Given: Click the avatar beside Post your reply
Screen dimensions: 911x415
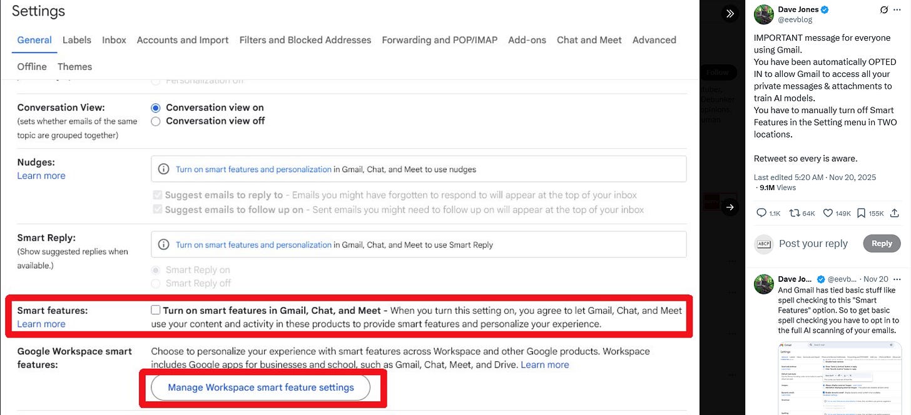Looking at the screenshot, I should (x=763, y=244).
